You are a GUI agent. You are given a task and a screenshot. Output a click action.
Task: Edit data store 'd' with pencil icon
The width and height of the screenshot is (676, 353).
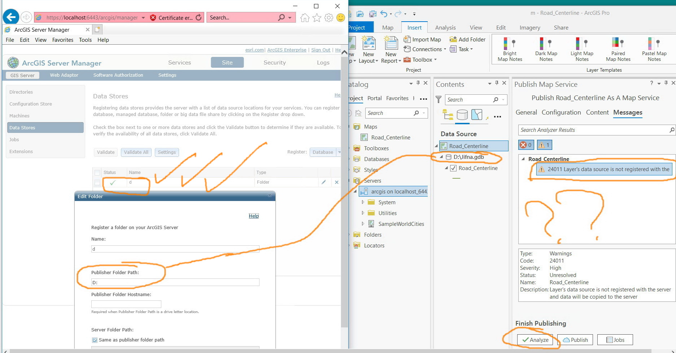(324, 182)
